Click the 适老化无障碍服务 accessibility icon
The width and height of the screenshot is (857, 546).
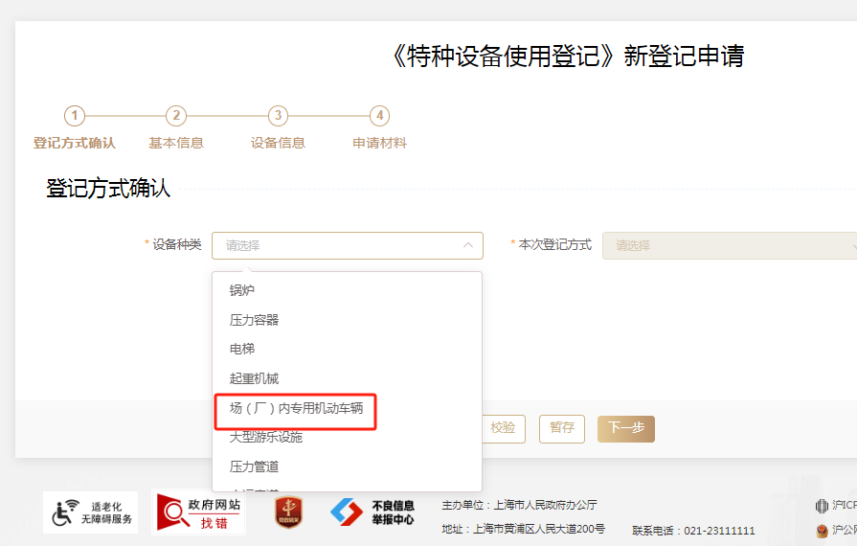tap(90, 512)
